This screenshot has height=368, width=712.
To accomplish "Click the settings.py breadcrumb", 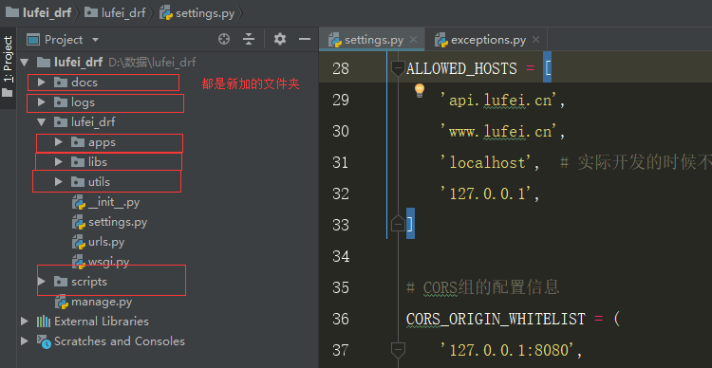I will click(197, 12).
